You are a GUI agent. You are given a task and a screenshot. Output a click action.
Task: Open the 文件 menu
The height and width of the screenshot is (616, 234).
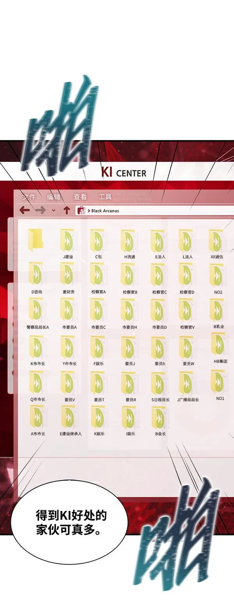pyautogui.click(x=29, y=197)
